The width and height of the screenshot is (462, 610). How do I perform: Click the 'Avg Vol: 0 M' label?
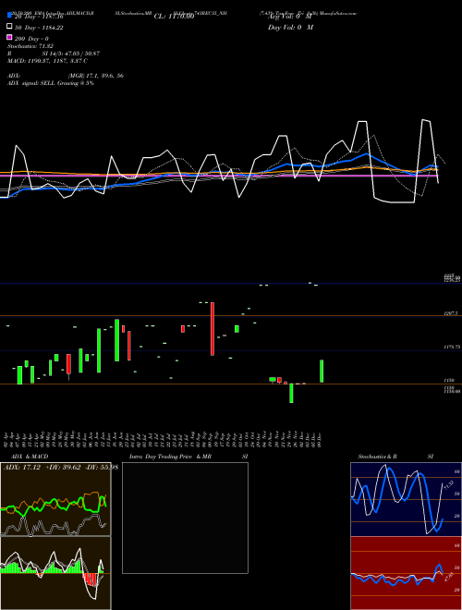(x=290, y=17)
